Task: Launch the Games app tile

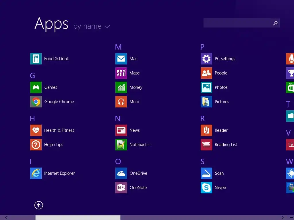Action: (36, 87)
